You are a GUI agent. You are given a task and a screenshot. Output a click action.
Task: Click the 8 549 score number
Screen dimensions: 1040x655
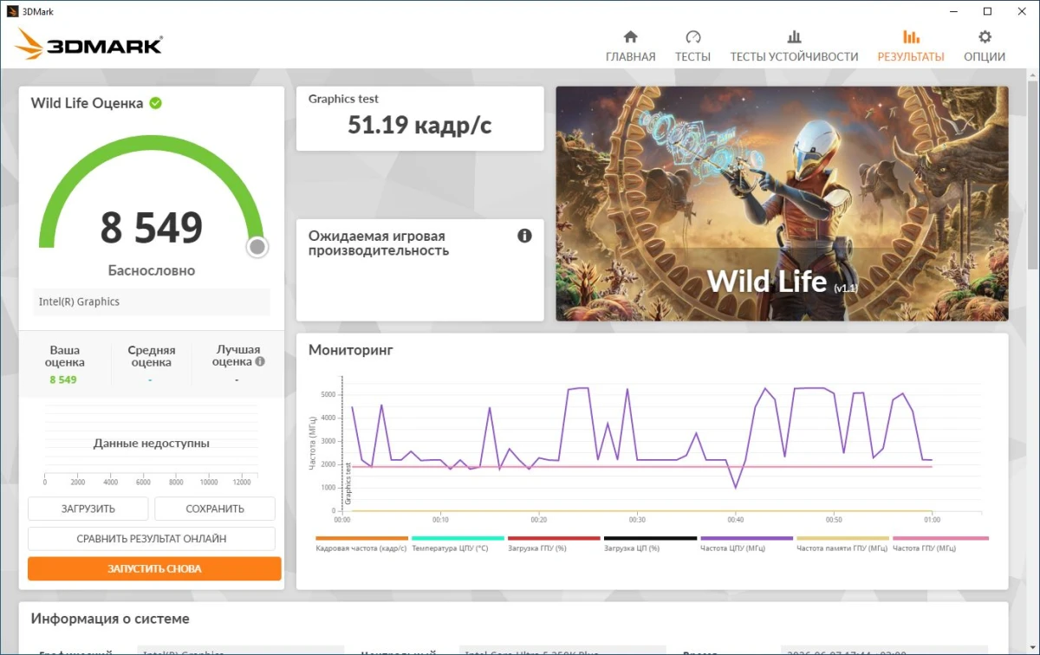(152, 227)
